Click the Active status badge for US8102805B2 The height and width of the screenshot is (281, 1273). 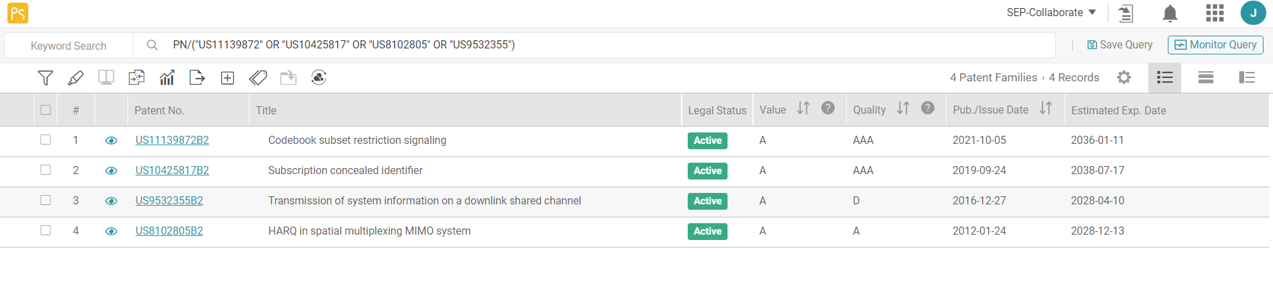pos(707,231)
